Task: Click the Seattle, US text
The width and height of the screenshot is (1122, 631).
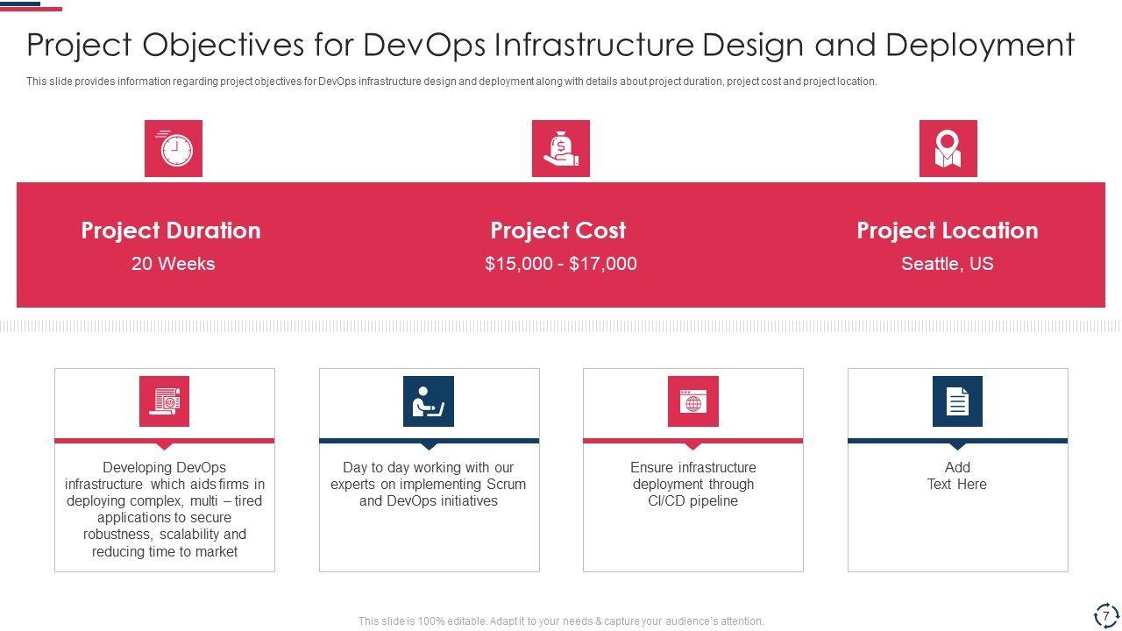Action: pyautogui.click(x=947, y=264)
